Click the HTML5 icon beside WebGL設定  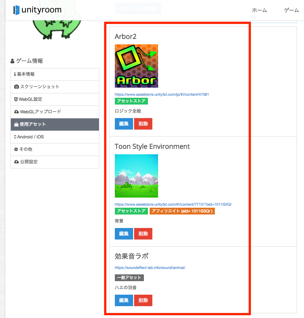click(x=16, y=99)
